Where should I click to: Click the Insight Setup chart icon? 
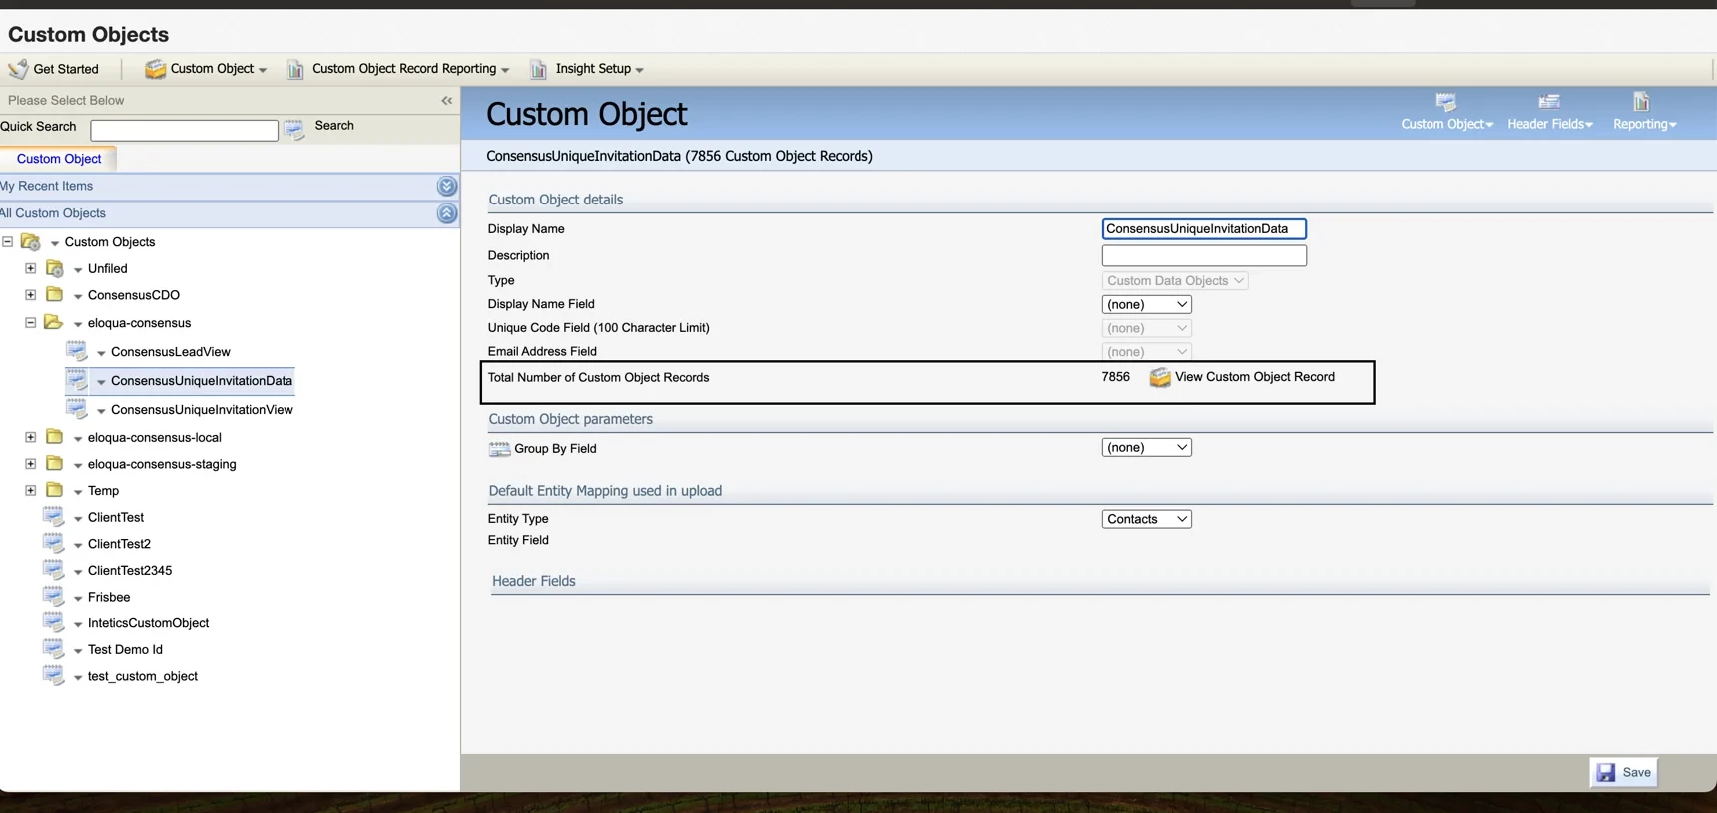pyautogui.click(x=538, y=69)
